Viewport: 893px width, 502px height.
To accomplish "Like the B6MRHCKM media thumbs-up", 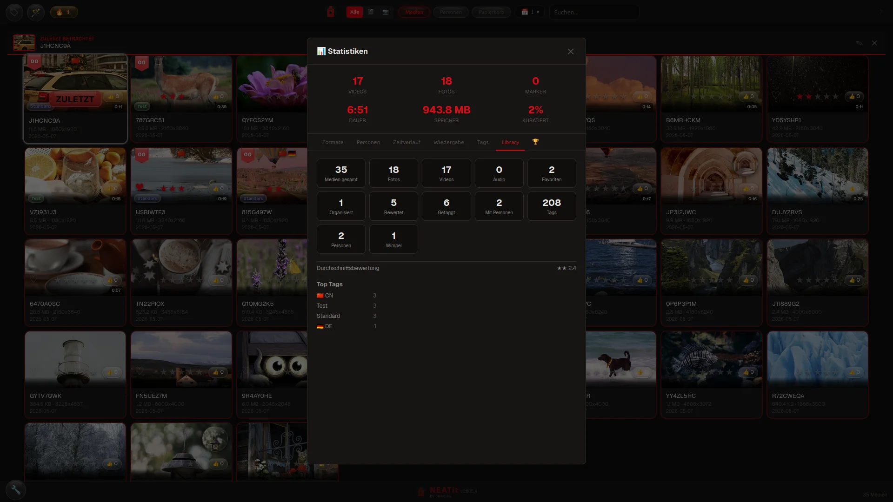I will pyautogui.click(x=748, y=96).
